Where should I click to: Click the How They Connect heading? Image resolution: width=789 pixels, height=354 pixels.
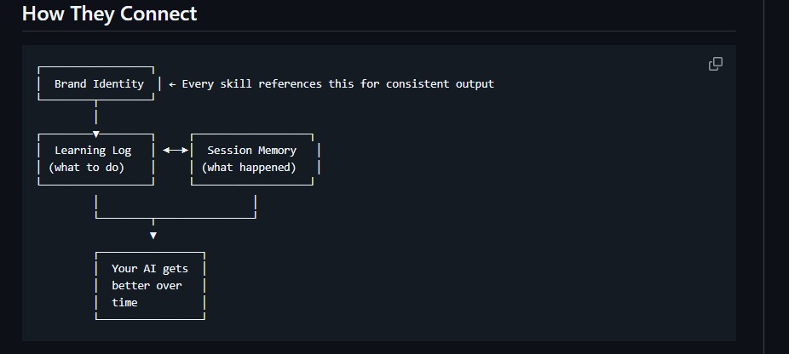(110, 14)
